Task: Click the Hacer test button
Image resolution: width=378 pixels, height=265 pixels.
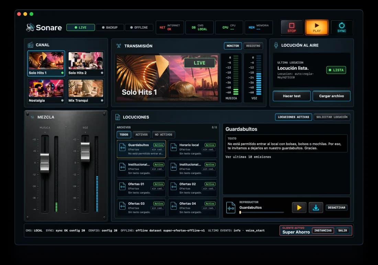Action: 292,96
